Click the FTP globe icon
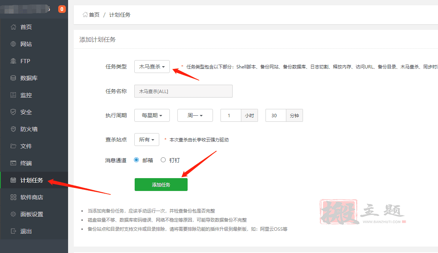 coord(13,61)
